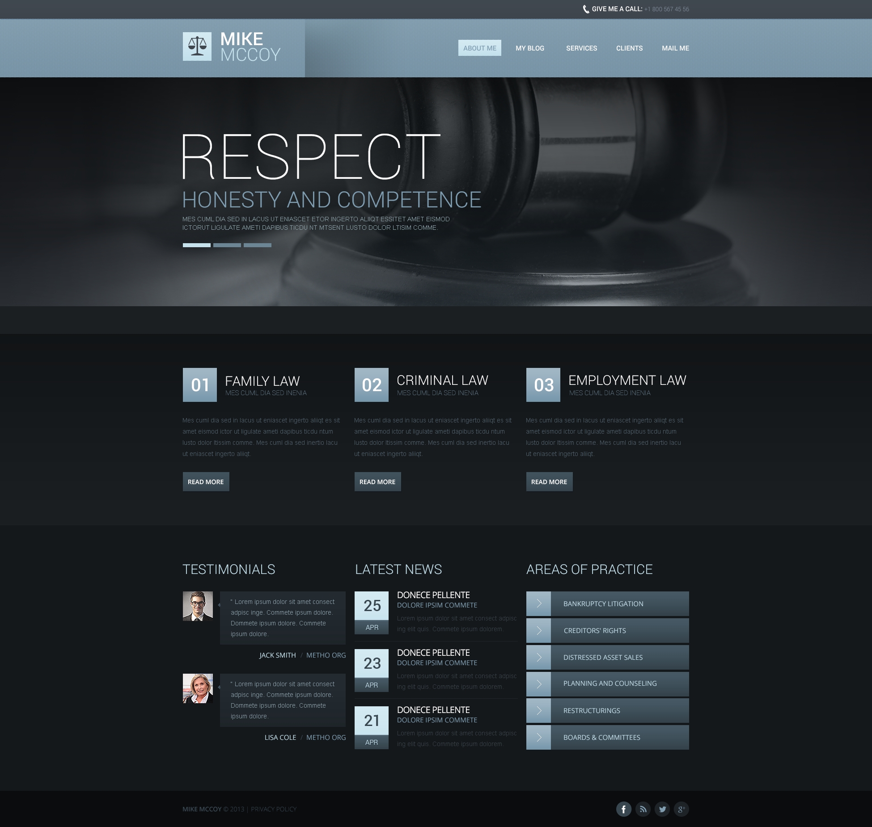Screen dimensions: 872x827
Task: Click the About Me navigation tab
Action: (477, 47)
